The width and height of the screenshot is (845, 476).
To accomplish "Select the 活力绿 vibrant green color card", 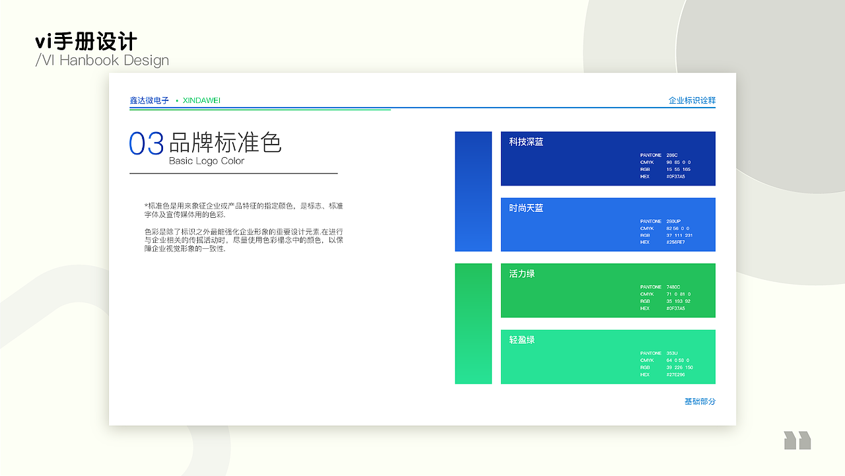I will pos(607,290).
